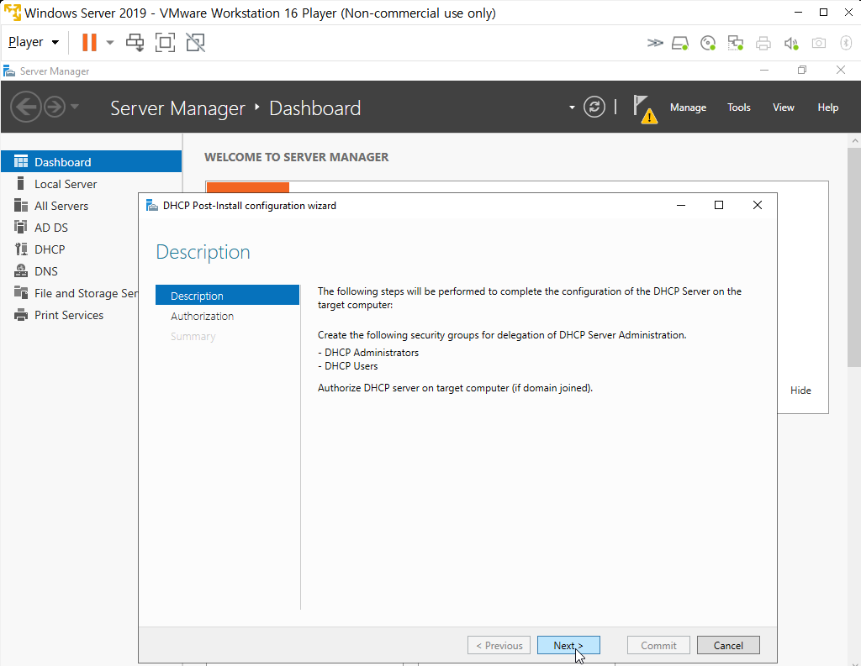Enter VMware full screen mode

165,42
